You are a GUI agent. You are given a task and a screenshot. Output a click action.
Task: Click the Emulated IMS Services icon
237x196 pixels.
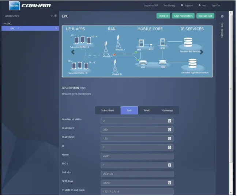click(x=188, y=42)
